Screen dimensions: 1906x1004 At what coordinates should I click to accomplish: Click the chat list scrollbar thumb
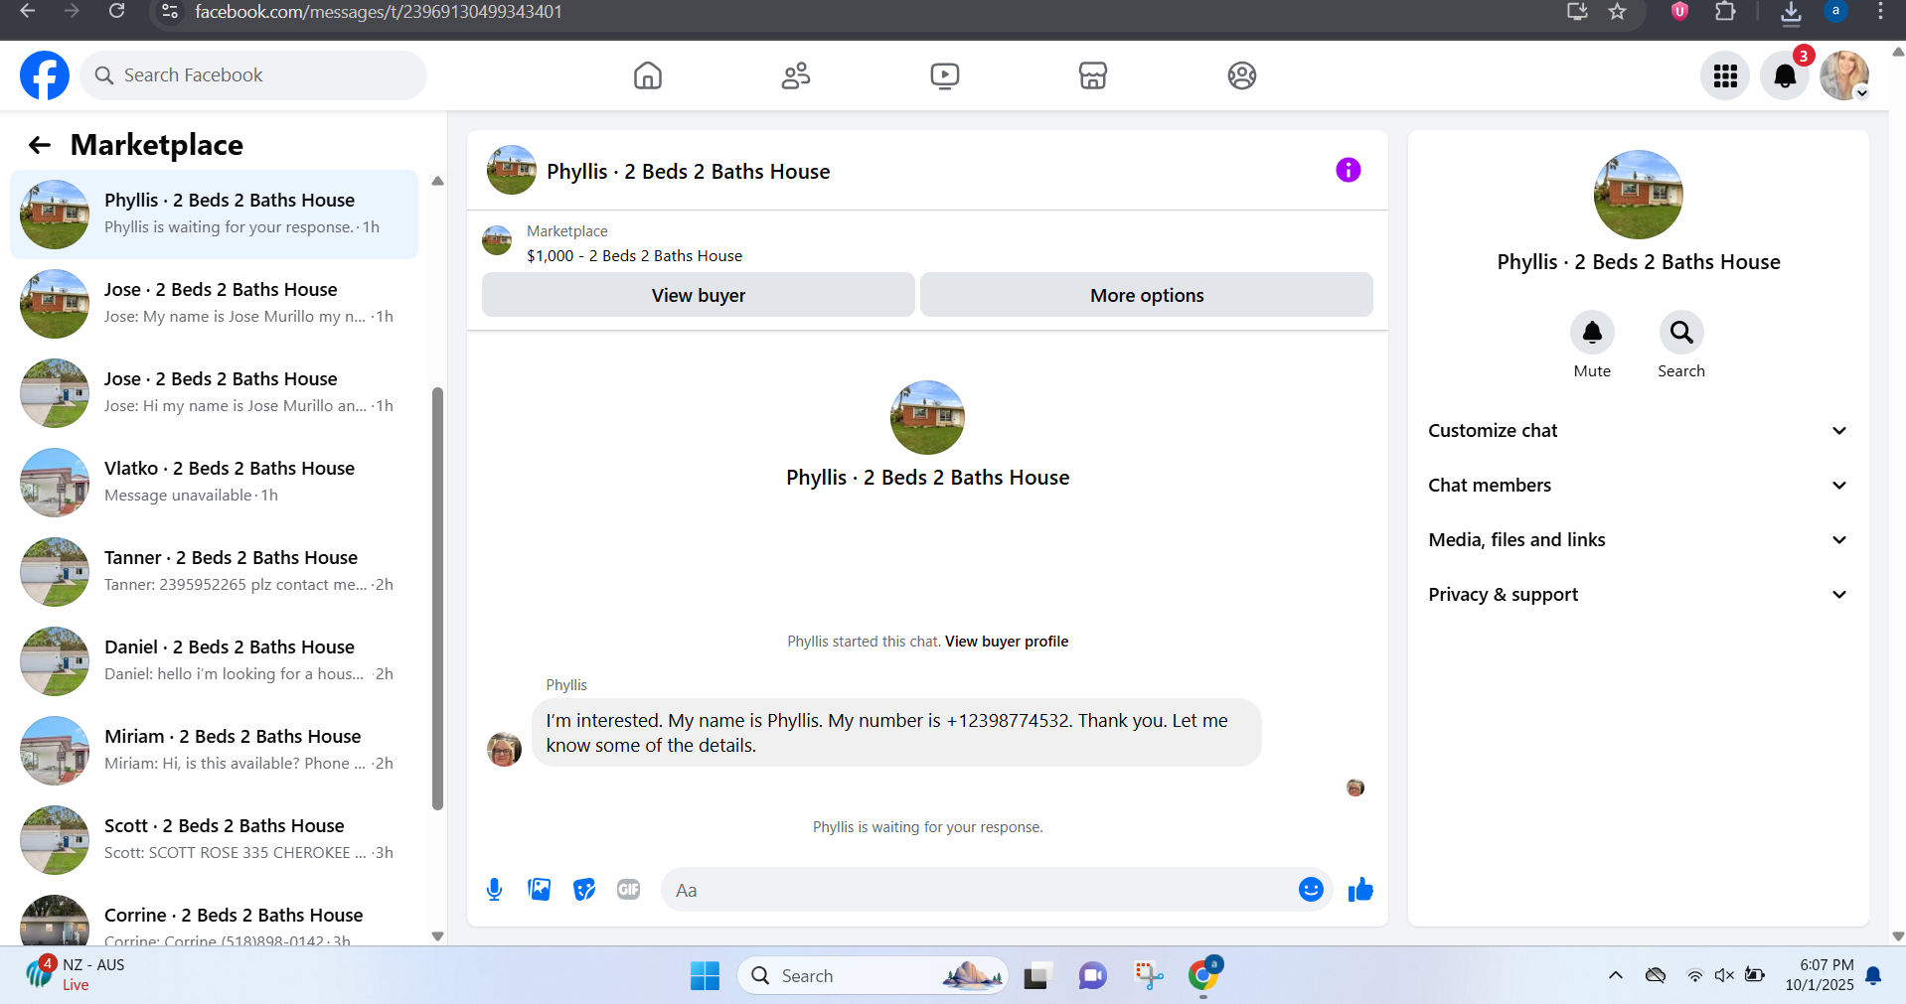pyautogui.click(x=437, y=599)
